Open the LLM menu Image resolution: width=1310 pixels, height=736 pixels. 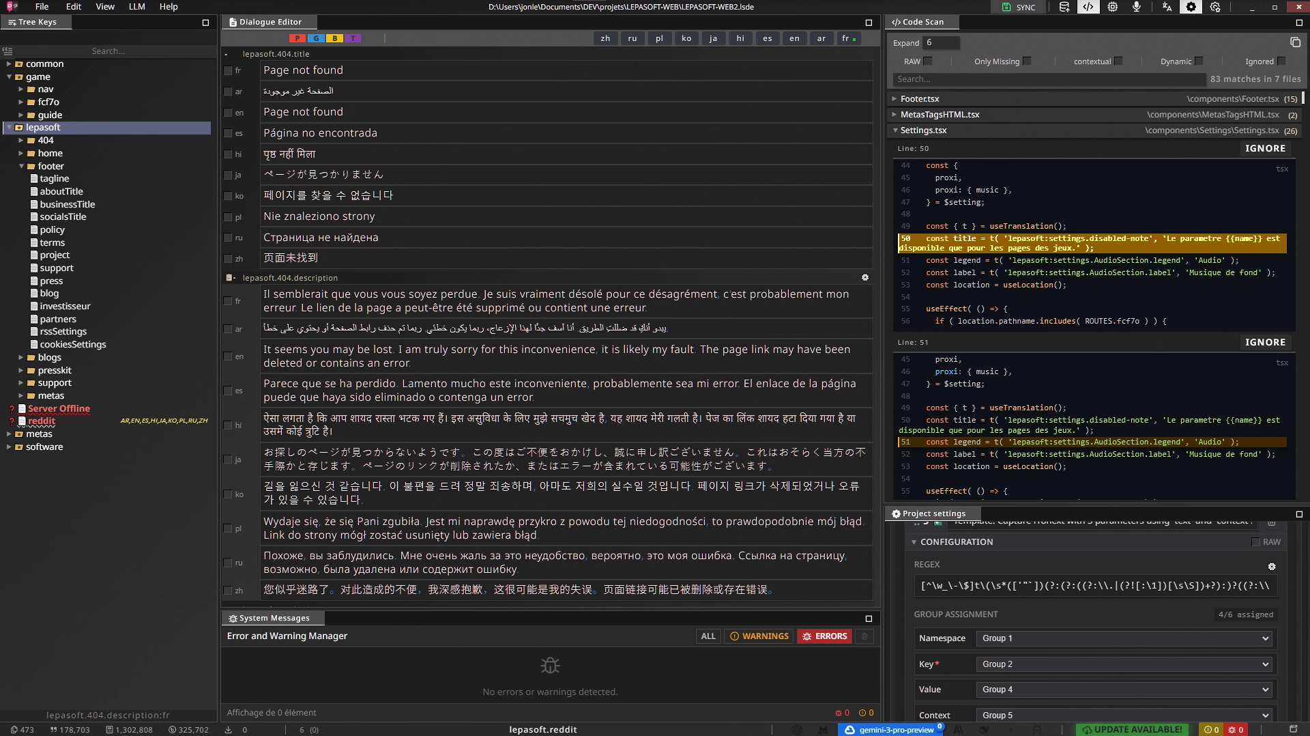(136, 7)
